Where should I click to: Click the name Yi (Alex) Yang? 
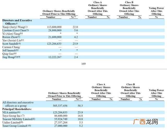(x=13, y=34)
